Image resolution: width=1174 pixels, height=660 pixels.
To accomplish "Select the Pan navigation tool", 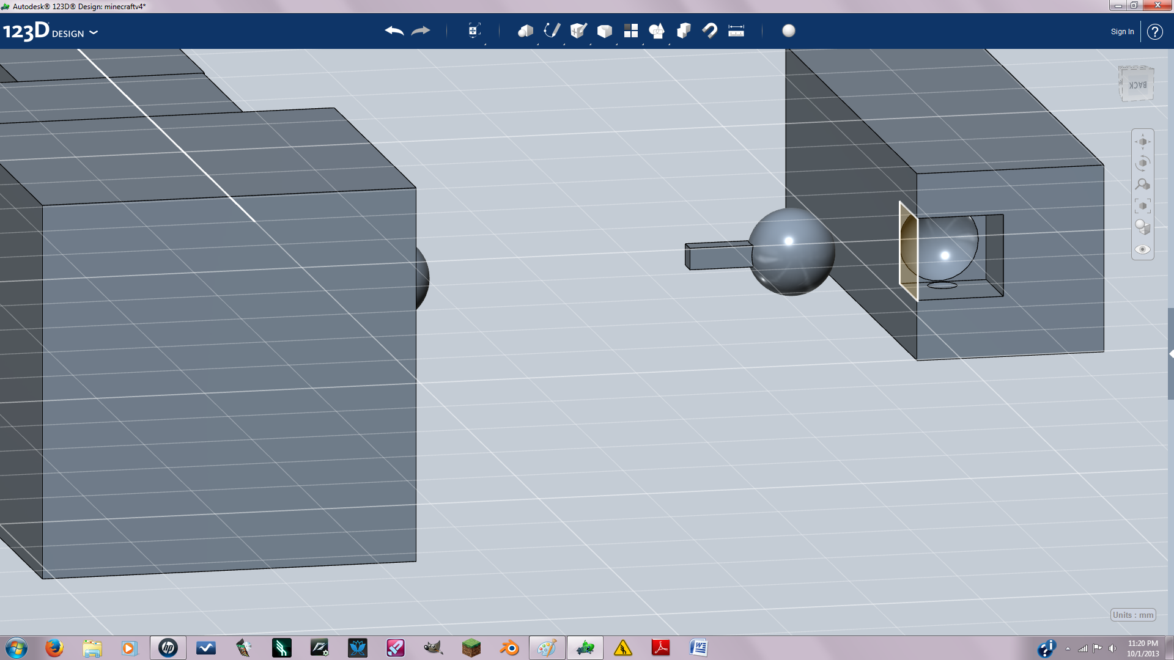I will pos(1143,142).
